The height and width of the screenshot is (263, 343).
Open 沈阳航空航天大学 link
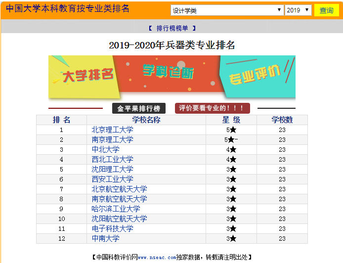120,219
